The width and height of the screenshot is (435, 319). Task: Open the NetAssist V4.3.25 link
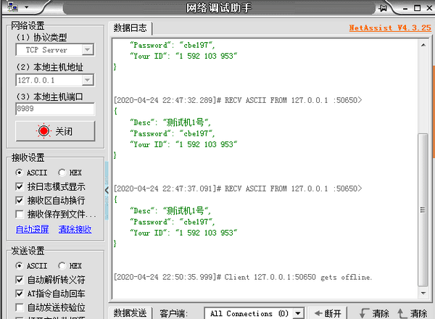[x=390, y=28]
